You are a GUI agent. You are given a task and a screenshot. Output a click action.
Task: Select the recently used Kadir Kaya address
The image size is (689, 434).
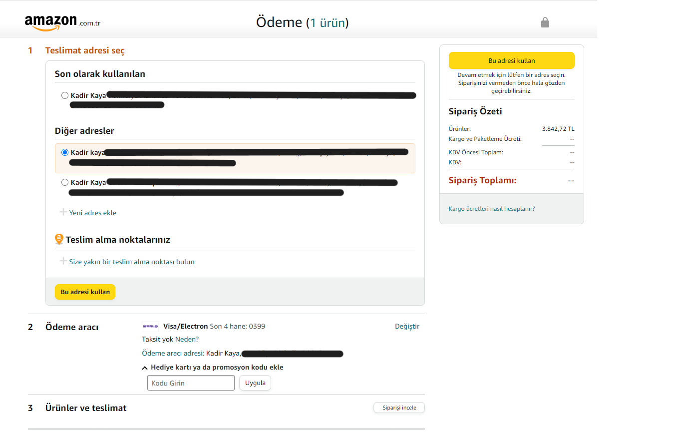click(x=65, y=95)
